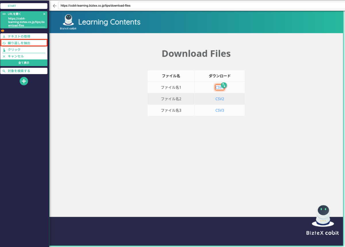Click the 'ファイル名' column header

pos(171,76)
